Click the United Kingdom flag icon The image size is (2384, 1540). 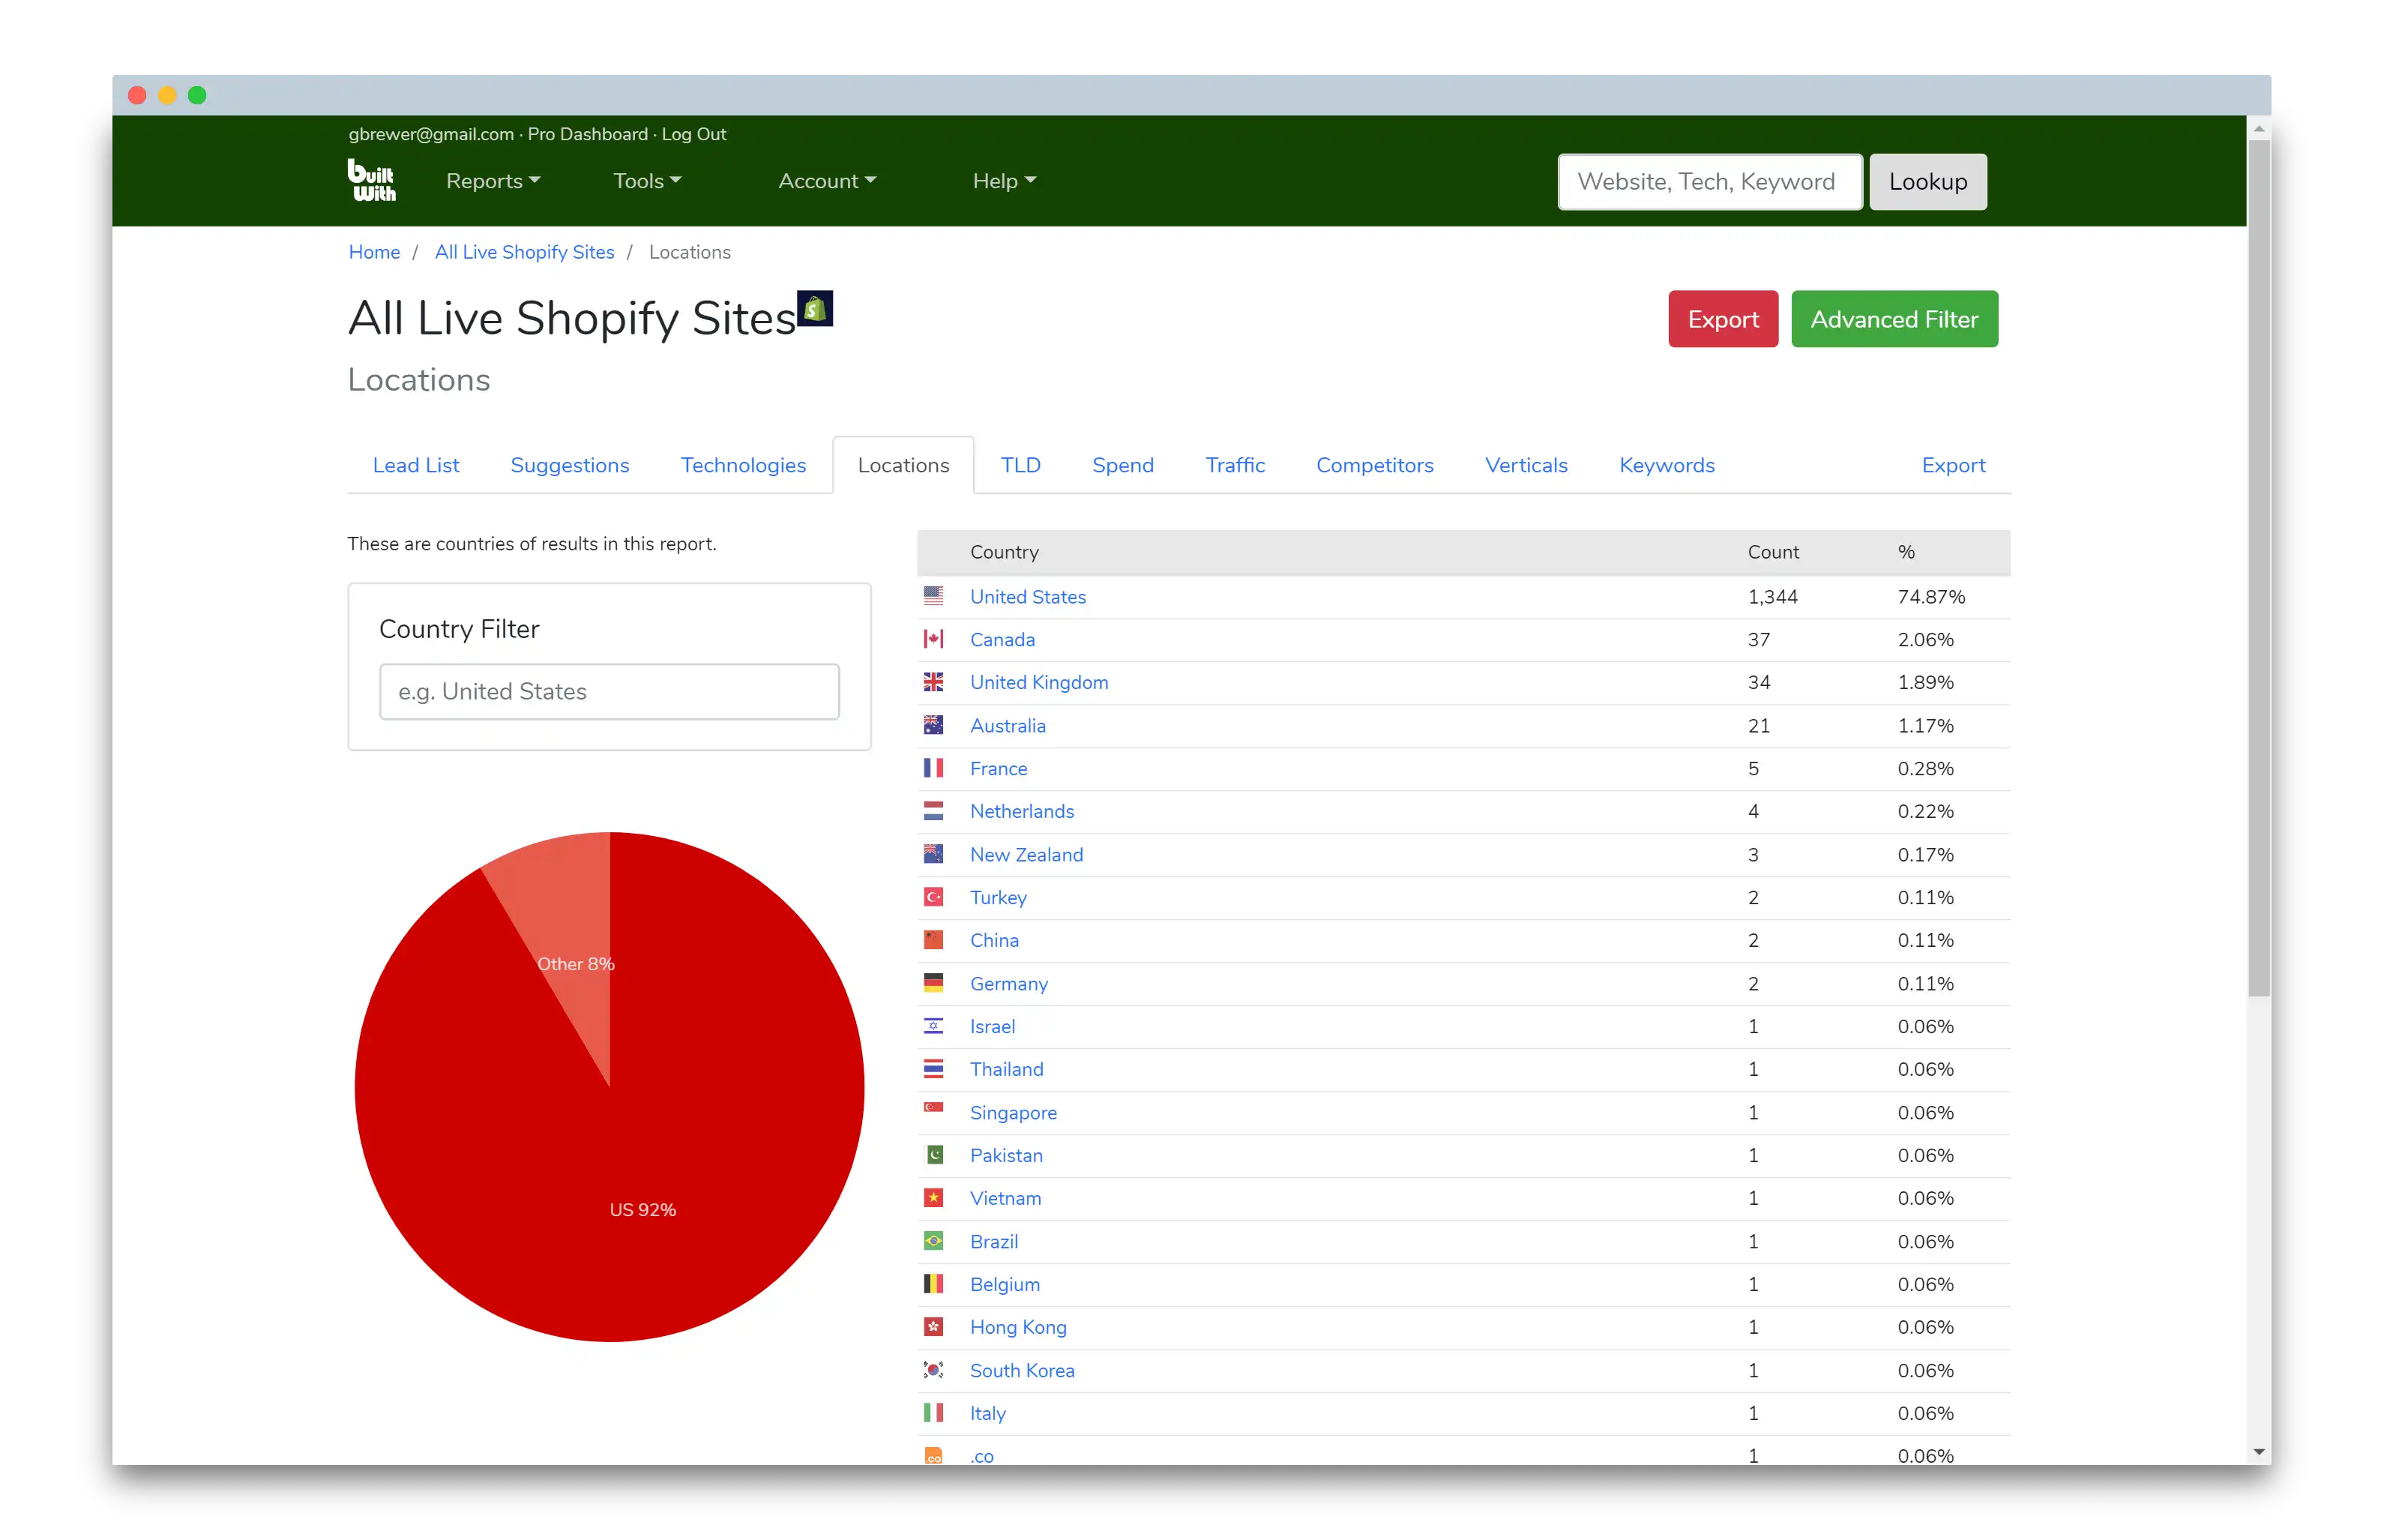coord(933,682)
